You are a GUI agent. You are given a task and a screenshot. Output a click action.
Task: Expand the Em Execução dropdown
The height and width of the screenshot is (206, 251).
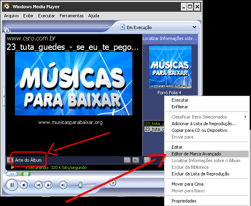point(194,27)
